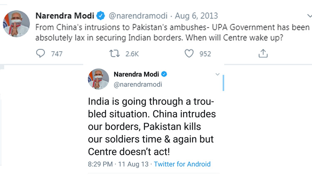Open the Twitter for Android link
312x175 pixels.
point(182,164)
